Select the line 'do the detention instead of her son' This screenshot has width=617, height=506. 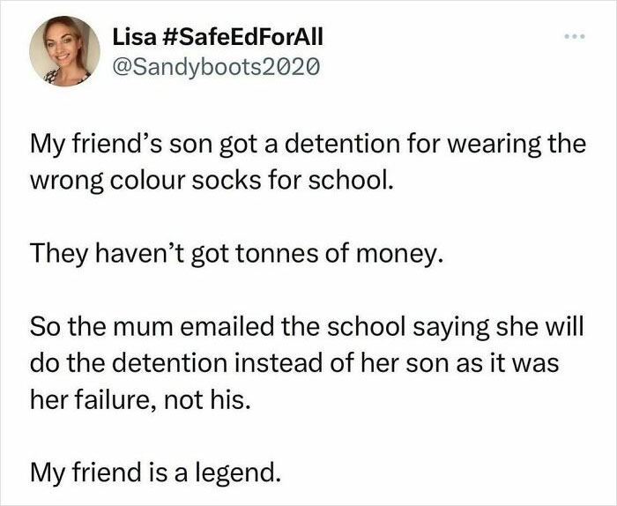294,363
